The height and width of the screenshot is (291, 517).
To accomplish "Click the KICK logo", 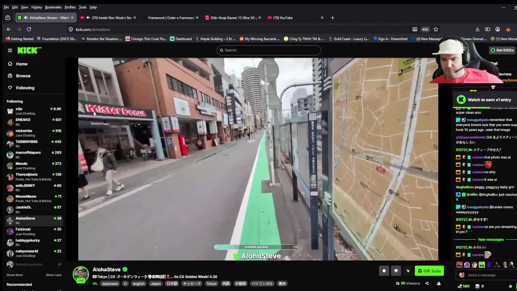I will 29,50.
